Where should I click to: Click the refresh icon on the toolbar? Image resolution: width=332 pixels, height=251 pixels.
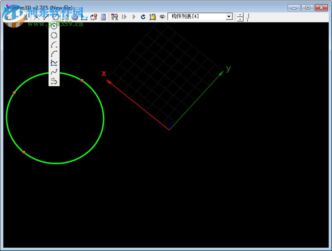point(143,17)
